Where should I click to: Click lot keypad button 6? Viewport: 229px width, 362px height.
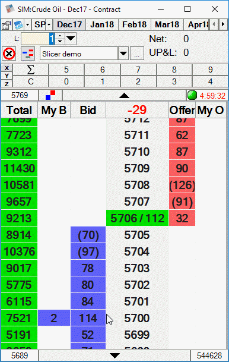pos(103,70)
